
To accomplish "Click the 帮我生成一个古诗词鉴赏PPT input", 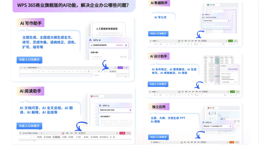I will (217, 126).
